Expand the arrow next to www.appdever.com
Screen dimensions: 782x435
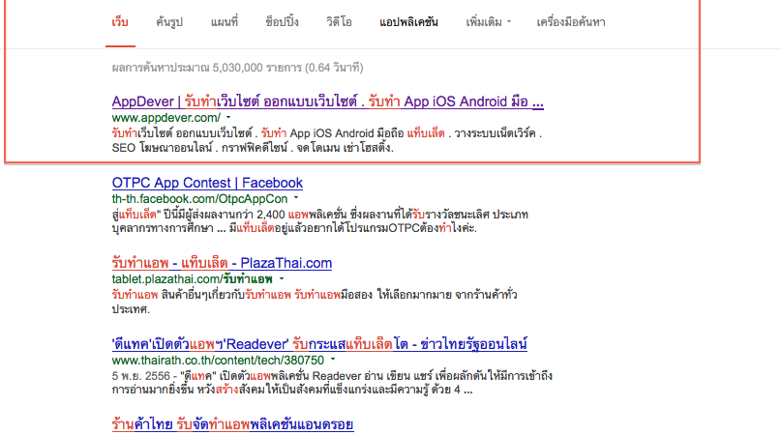click(x=229, y=118)
